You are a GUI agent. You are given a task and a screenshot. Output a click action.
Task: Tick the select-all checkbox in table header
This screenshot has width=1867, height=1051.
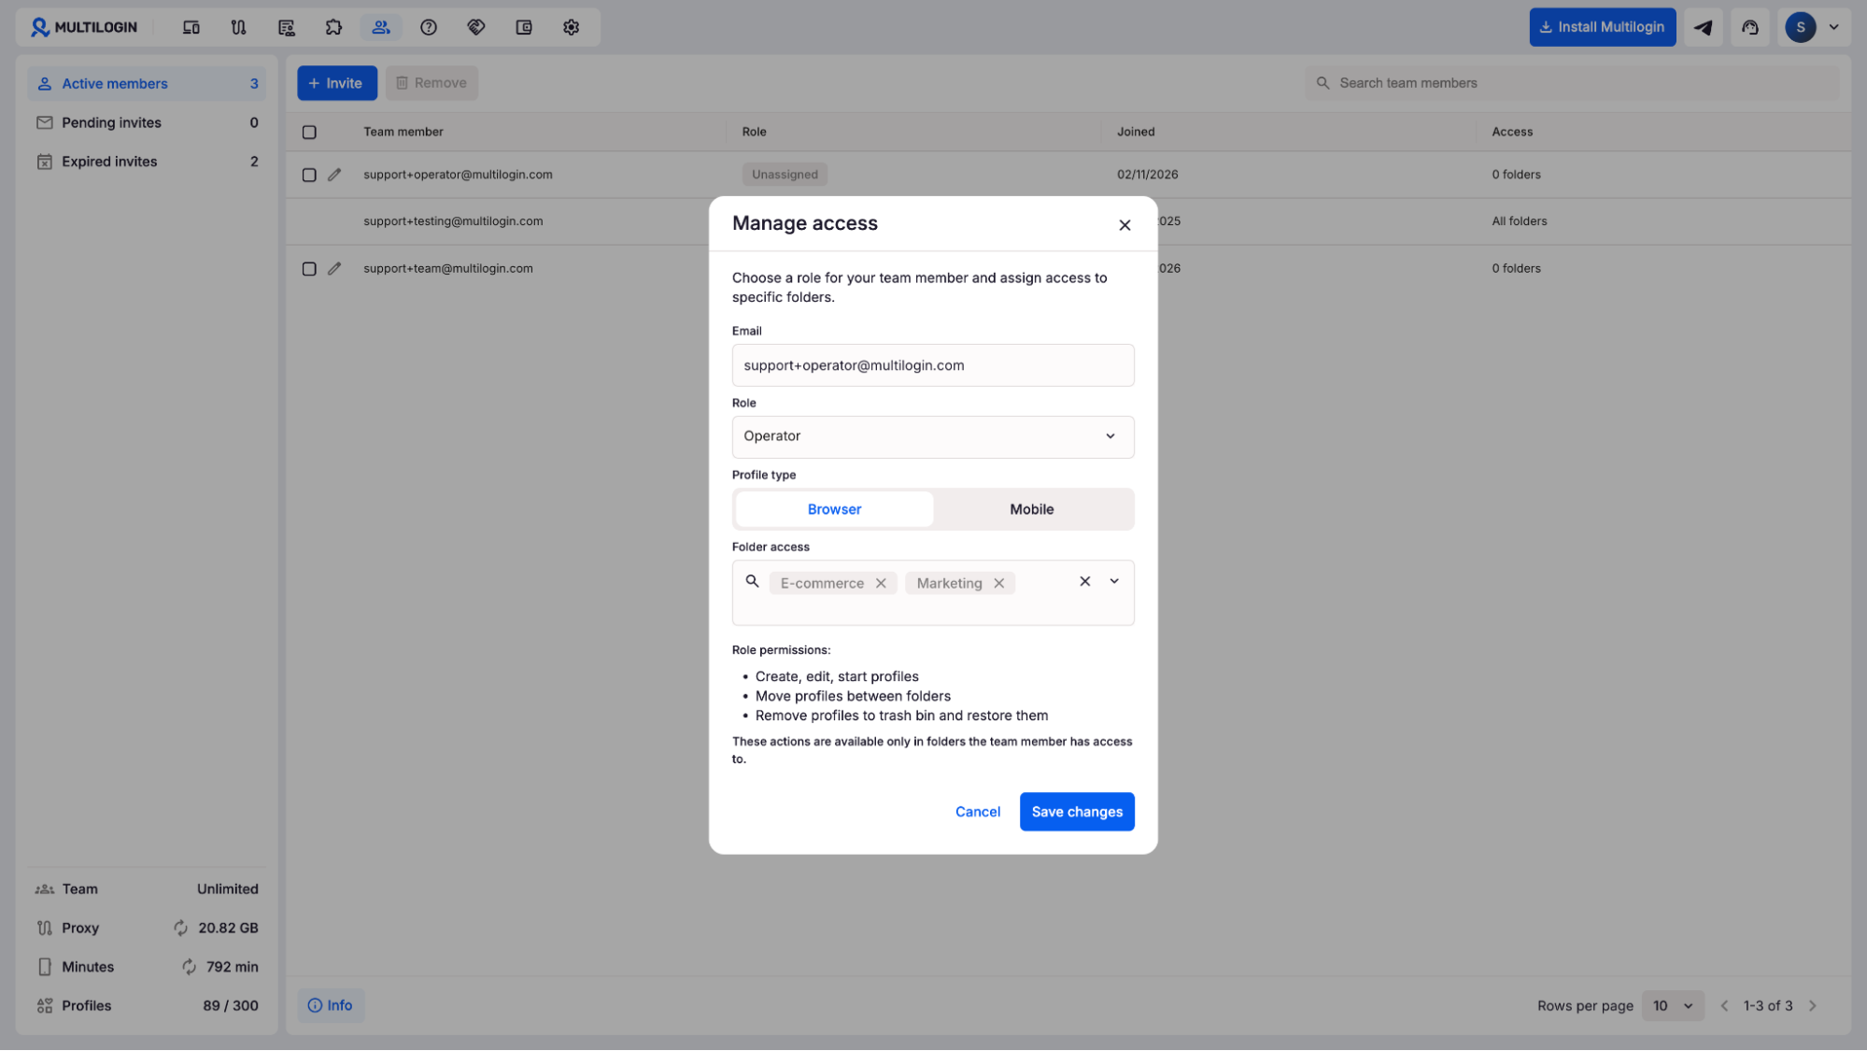(309, 132)
